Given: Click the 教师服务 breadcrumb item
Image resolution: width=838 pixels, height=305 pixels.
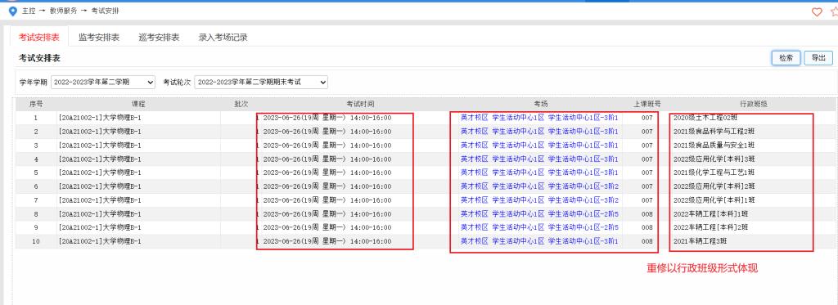Looking at the screenshot, I should pos(64,11).
